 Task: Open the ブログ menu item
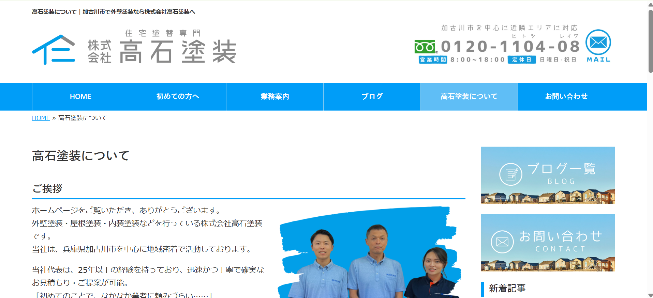pos(372,97)
